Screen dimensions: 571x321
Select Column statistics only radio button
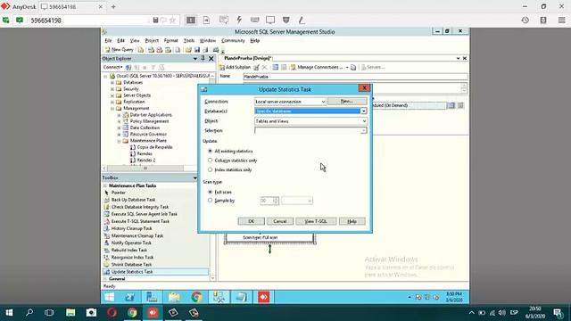[x=211, y=160]
